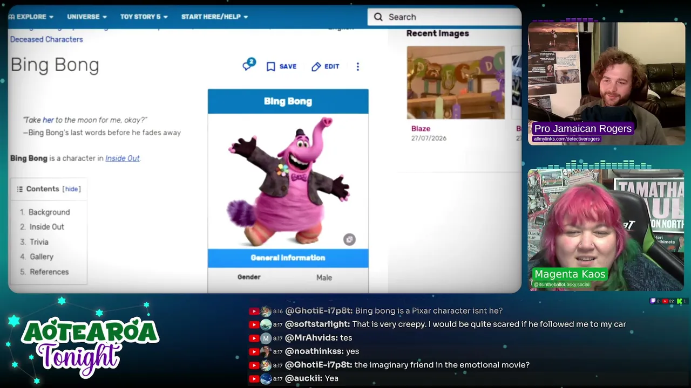
Task: Open the Blaze recent image thumbnail
Action: pos(456,82)
